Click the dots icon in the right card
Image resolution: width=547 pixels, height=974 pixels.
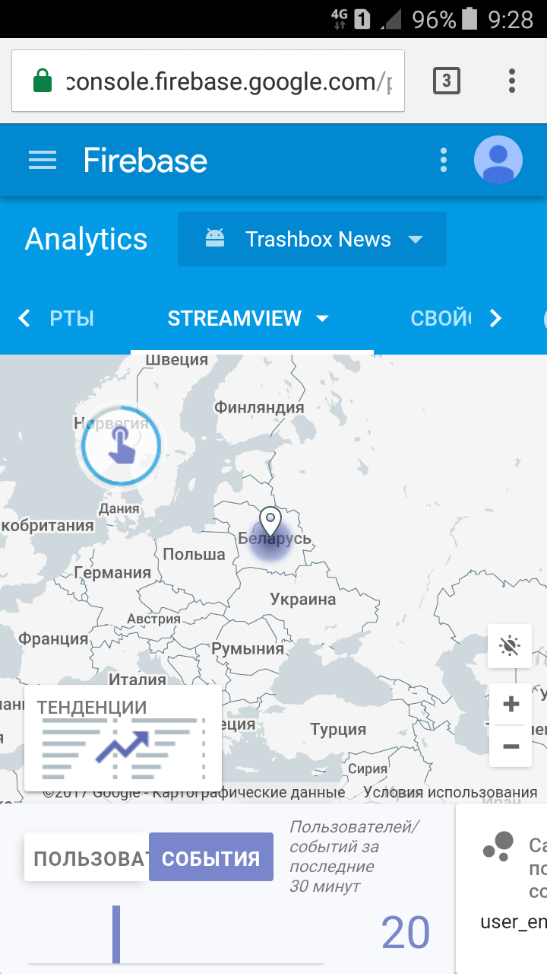point(498,846)
